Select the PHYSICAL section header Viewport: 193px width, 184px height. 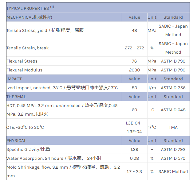tap(16, 140)
